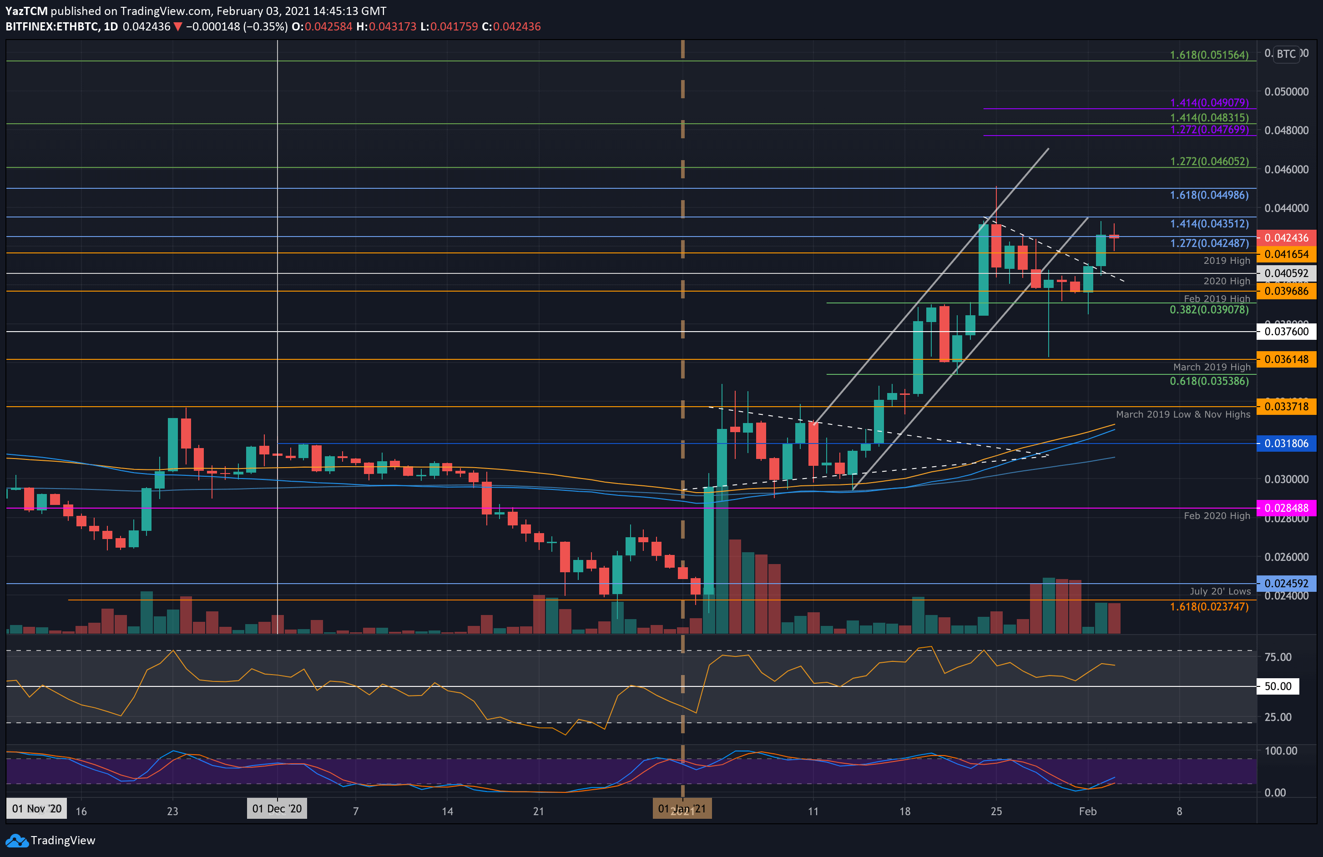
Task: Click the 1.272(0.042487) Fibonacci label
Action: pyautogui.click(x=1209, y=243)
